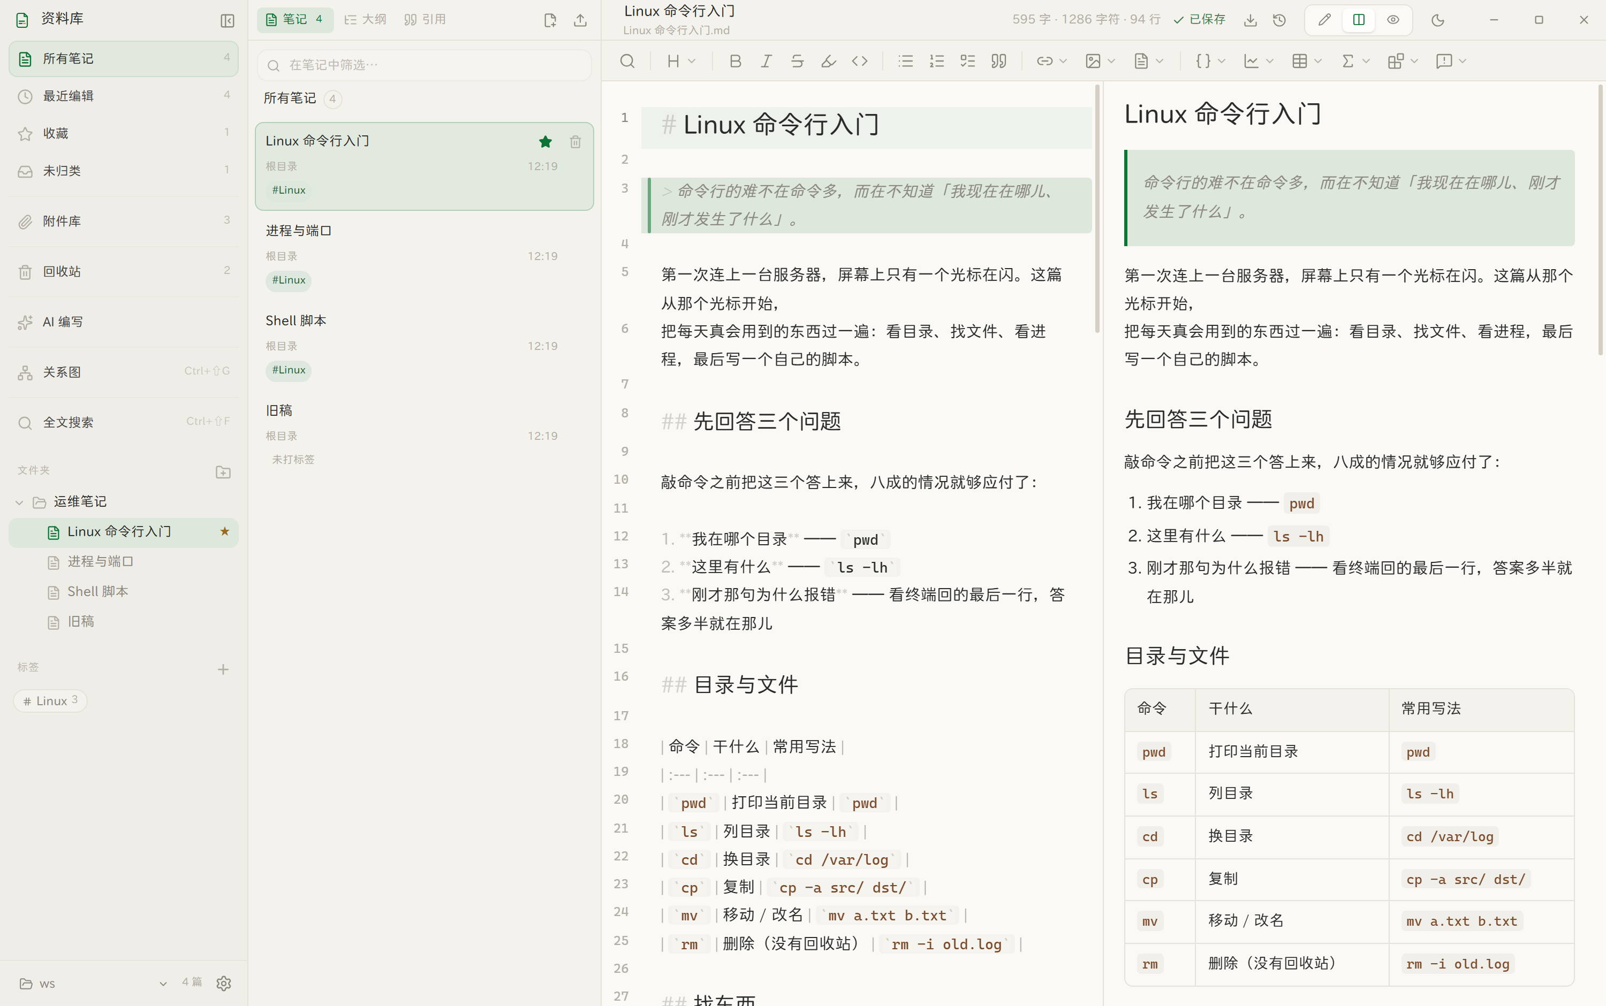Insert numbered list

pos(937,61)
